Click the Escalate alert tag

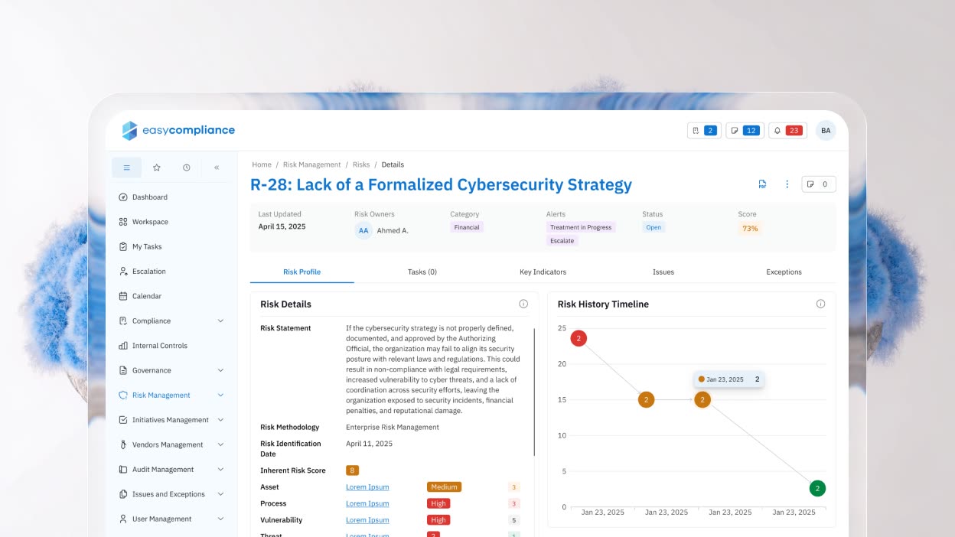(562, 241)
